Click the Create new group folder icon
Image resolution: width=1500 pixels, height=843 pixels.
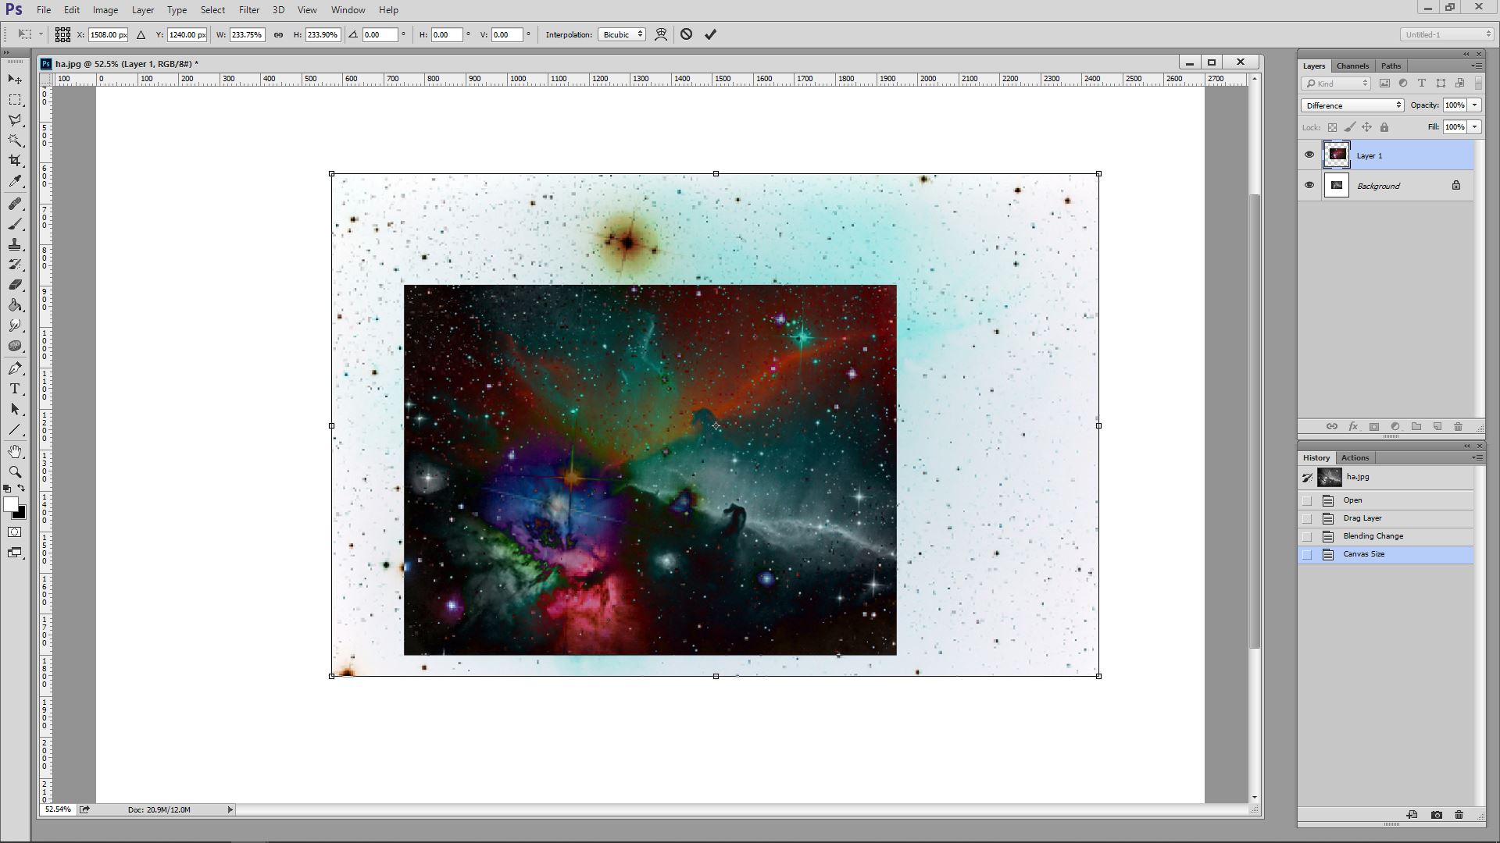(1416, 426)
